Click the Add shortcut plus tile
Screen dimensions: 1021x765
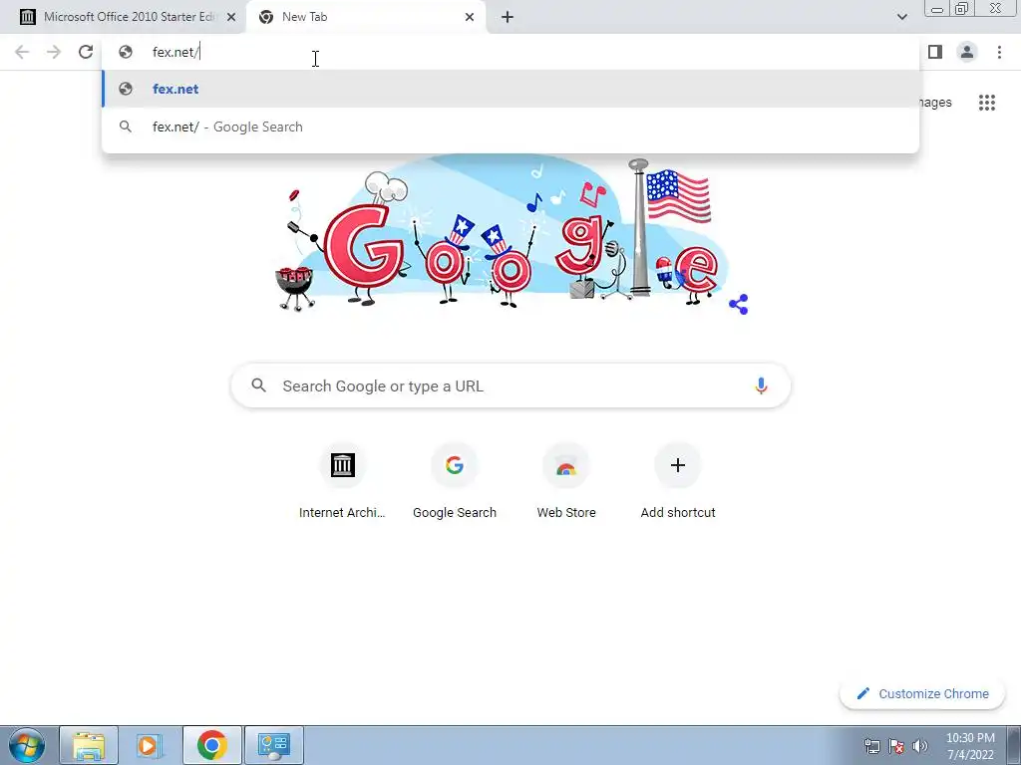[678, 481]
